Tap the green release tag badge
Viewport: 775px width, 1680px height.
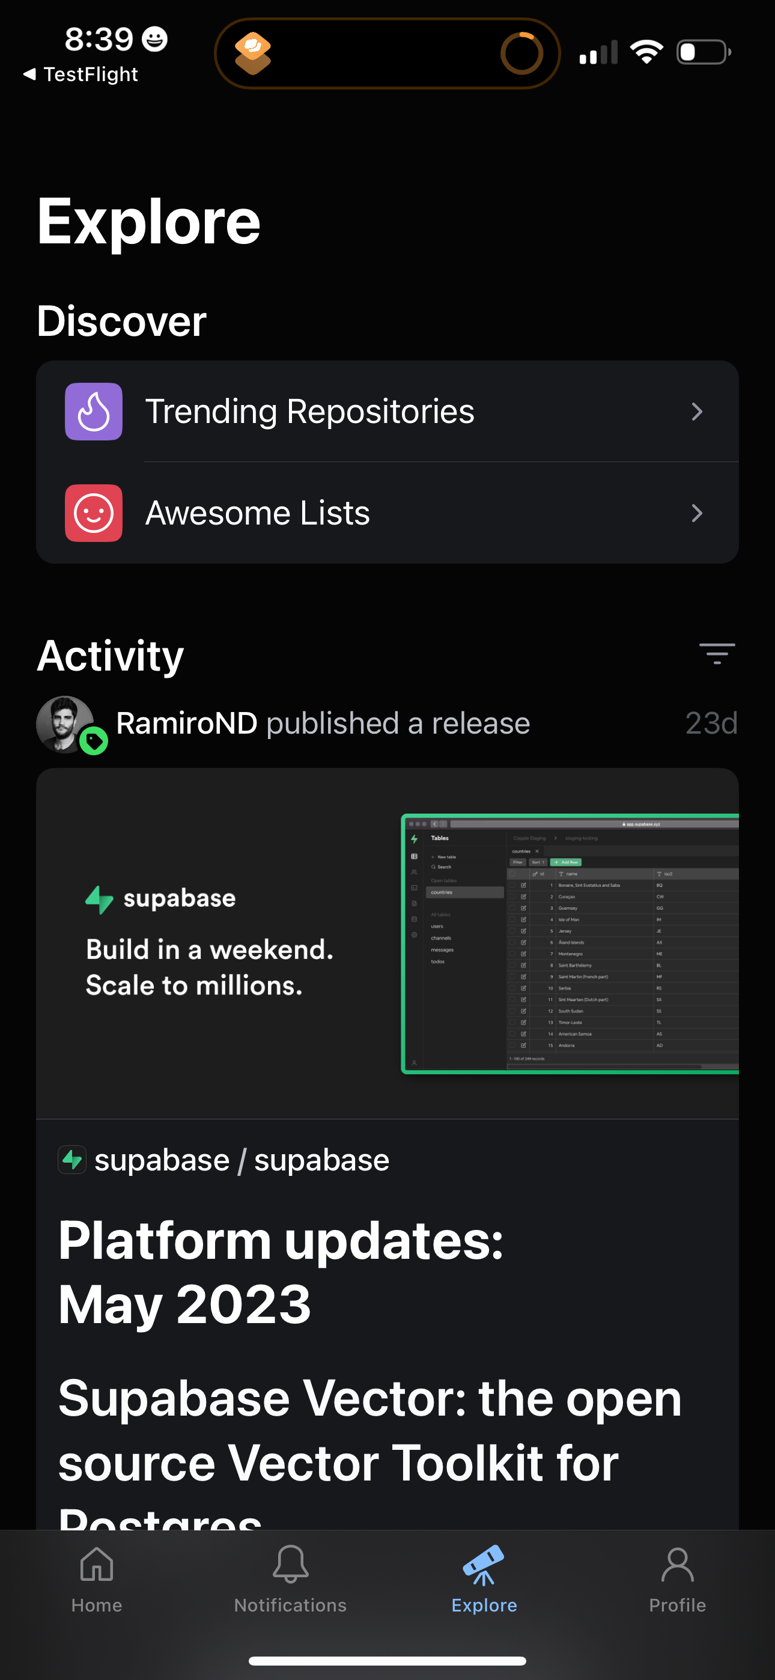94,741
